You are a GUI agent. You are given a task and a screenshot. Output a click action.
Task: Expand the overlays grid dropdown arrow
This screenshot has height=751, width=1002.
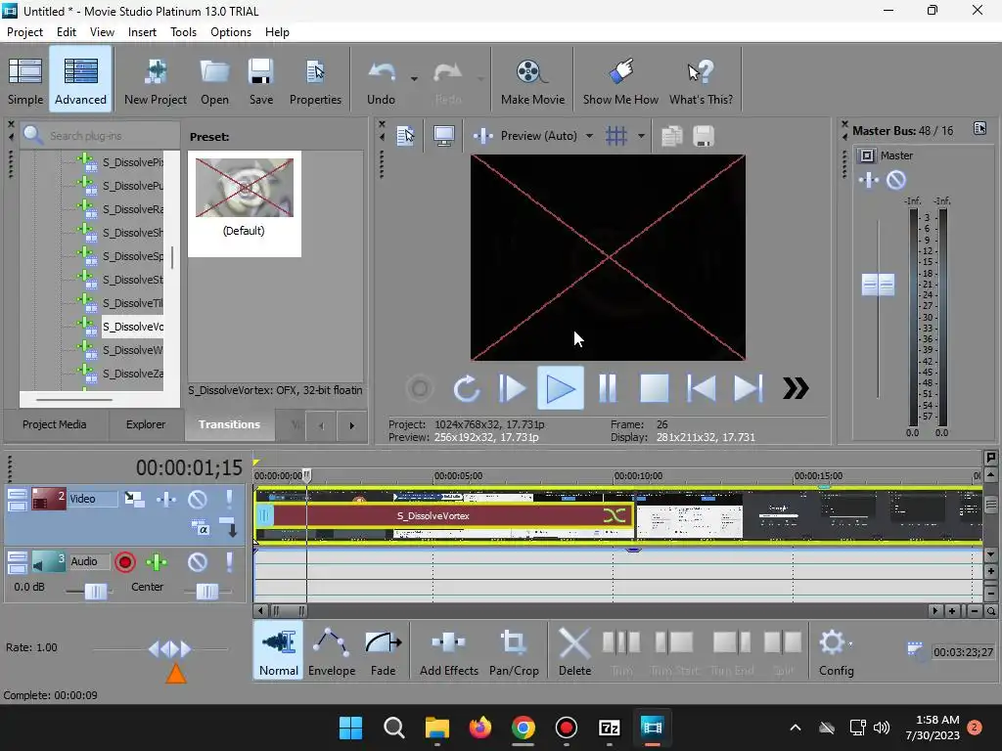[x=641, y=135]
